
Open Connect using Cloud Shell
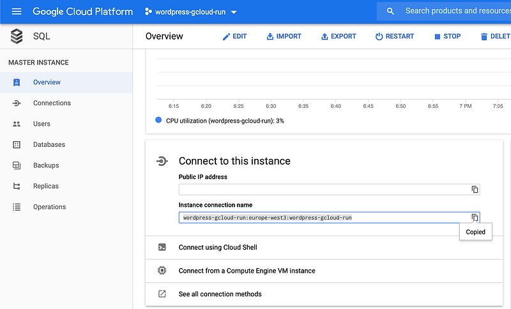[x=324, y=248]
